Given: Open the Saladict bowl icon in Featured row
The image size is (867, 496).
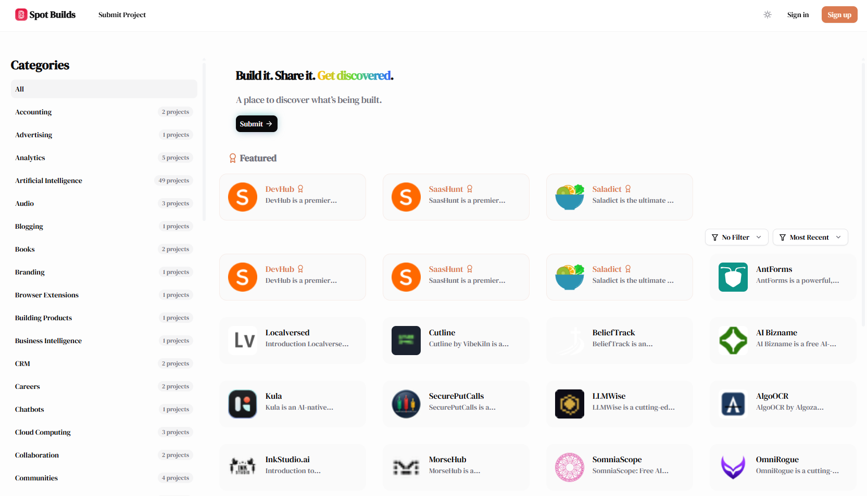Looking at the screenshot, I should tap(570, 197).
